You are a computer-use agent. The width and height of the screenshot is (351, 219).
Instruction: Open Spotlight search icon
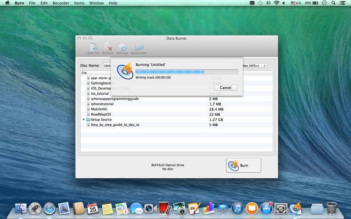(333, 3)
